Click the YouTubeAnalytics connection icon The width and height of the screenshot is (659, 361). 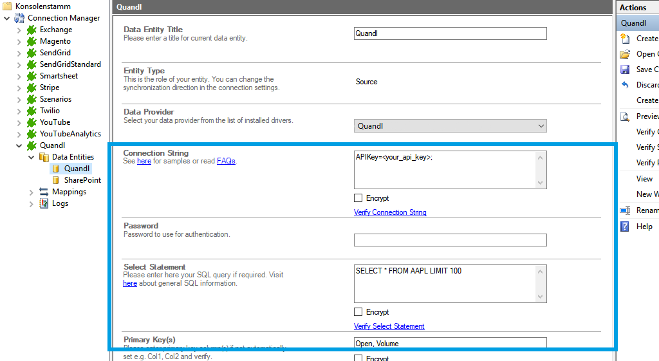click(x=32, y=134)
